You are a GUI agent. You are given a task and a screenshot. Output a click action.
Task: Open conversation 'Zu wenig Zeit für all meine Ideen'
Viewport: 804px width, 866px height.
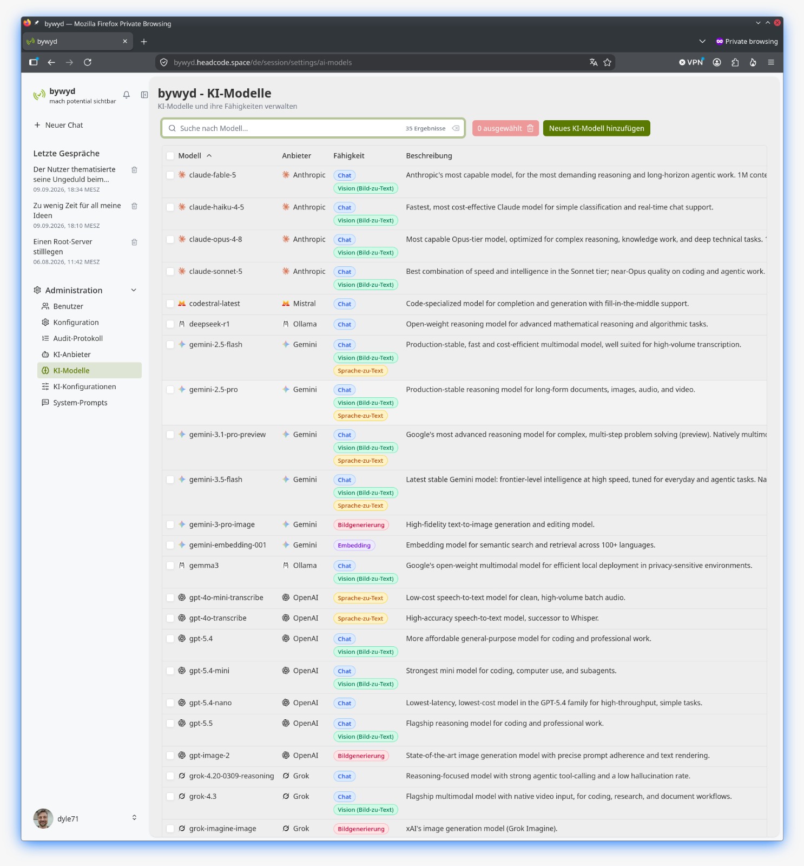pyautogui.click(x=77, y=211)
